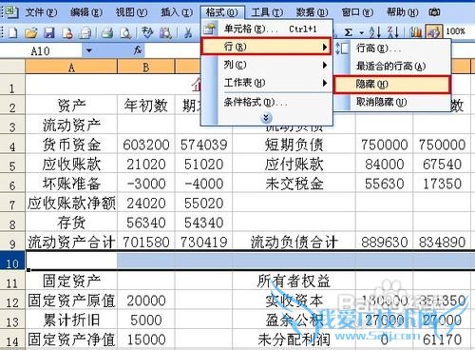The image size is (475, 350).
Task: Click cell containing 累计折旧
Action: [71, 320]
